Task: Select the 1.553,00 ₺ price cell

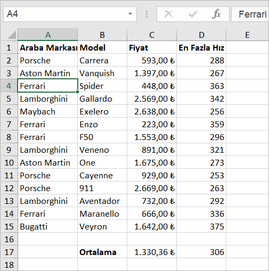Action: [152, 137]
